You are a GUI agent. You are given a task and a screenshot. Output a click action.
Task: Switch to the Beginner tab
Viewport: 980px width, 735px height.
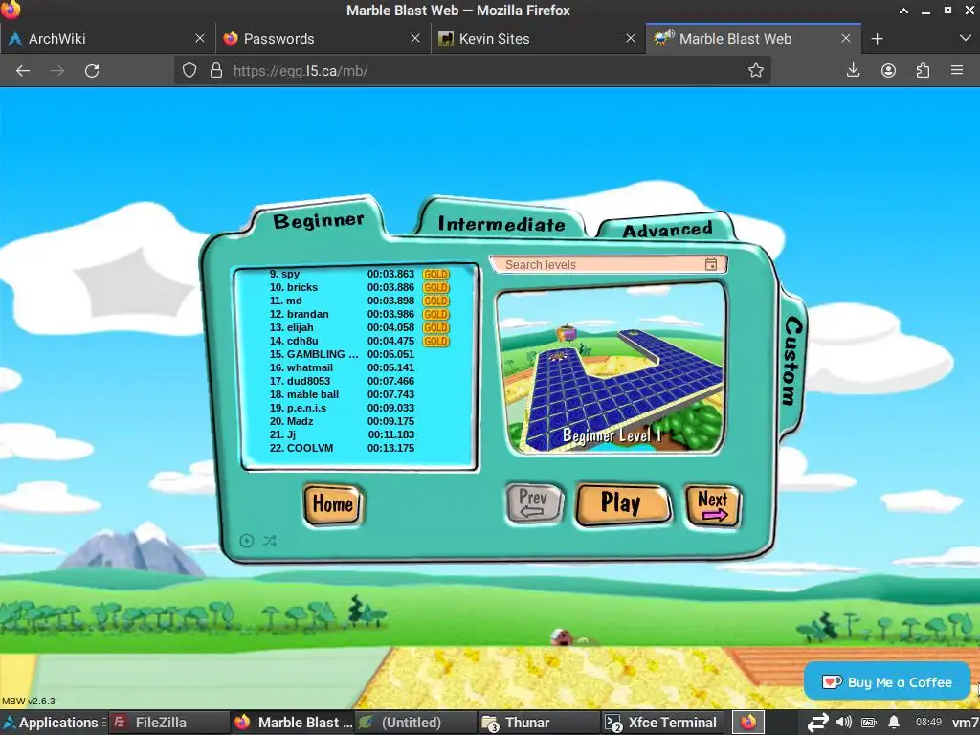(319, 220)
